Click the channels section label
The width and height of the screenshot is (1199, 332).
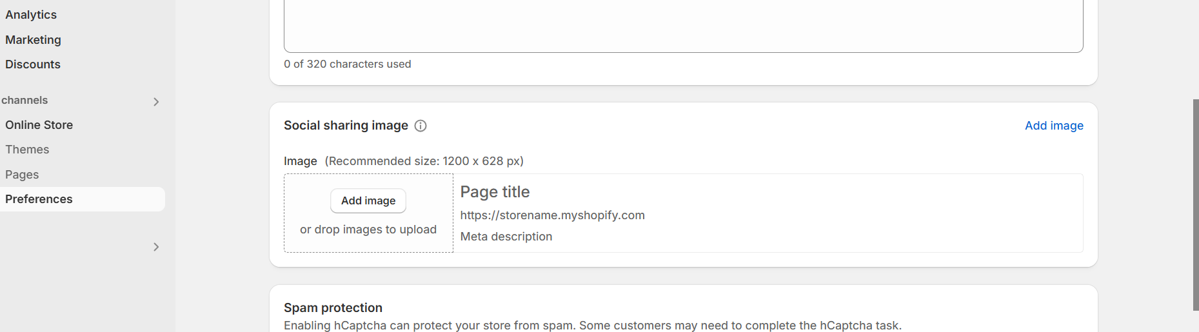(25, 101)
